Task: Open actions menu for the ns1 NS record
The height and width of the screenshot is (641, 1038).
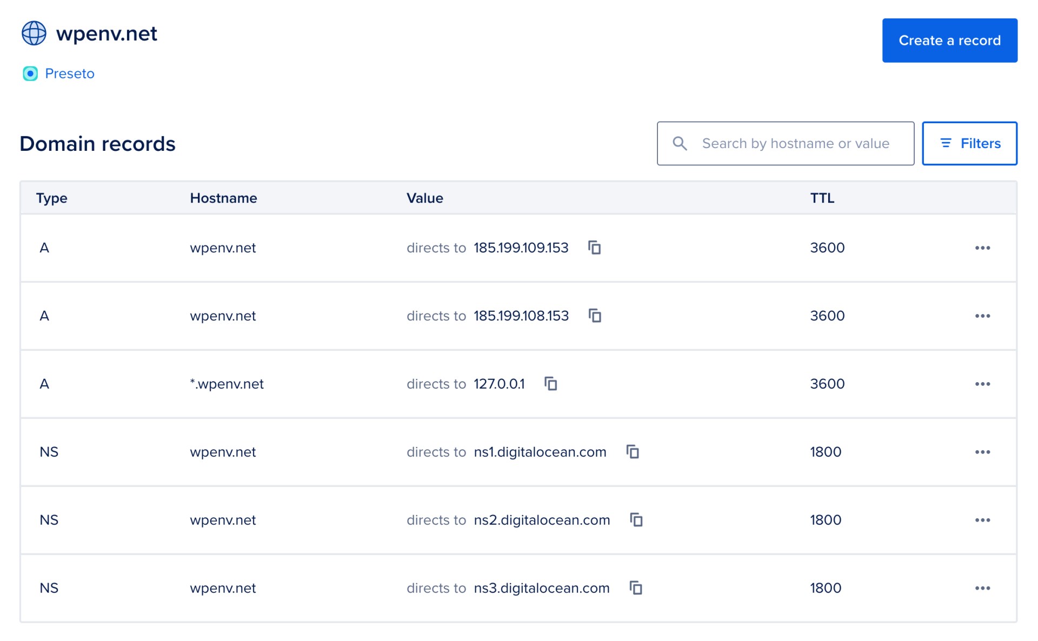Action: click(983, 452)
